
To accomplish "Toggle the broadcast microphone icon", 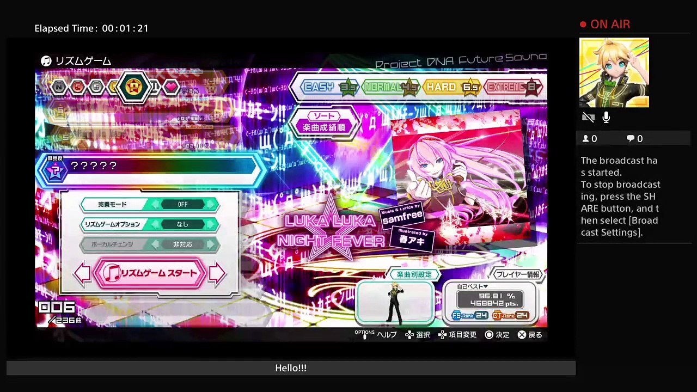I will [x=606, y=117].
